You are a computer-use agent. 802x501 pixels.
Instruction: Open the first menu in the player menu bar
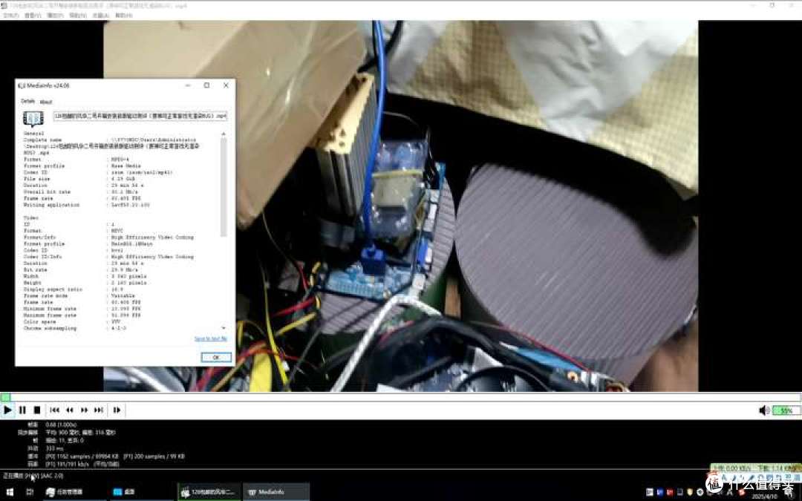(10, 15)
